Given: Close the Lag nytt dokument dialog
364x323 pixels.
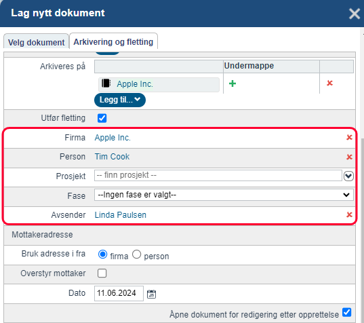Looking at the screenshot, I should pyautogui.click(x=355, y=14).
